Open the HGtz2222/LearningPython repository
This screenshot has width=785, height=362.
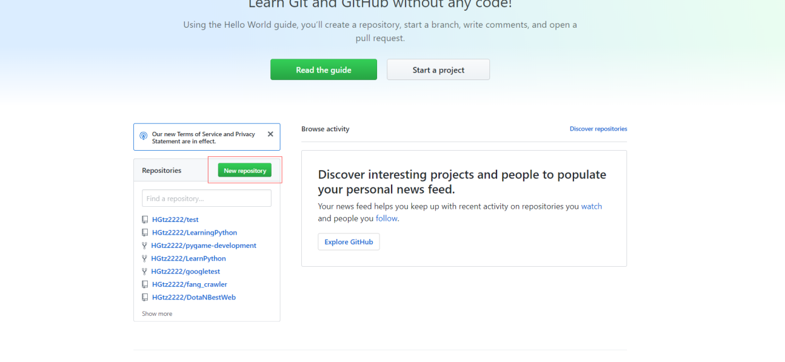pyautogui.click(x=195, y=233)
